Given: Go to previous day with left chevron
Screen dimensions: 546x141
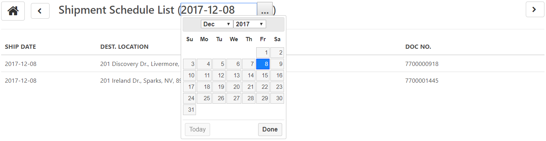Looking at the screenshot, I should (40, 11).
